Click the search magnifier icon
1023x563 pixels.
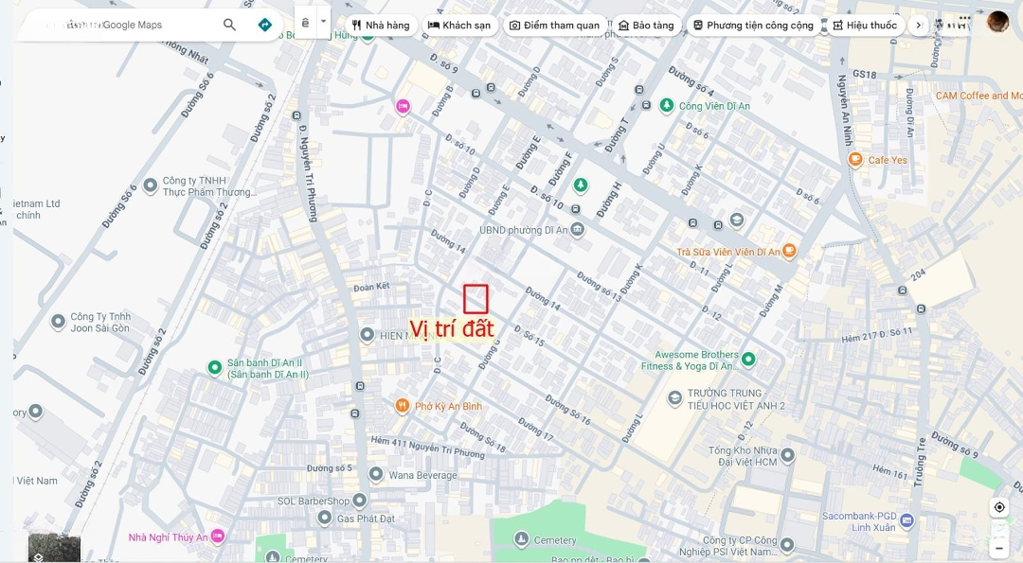coord(229,25)
